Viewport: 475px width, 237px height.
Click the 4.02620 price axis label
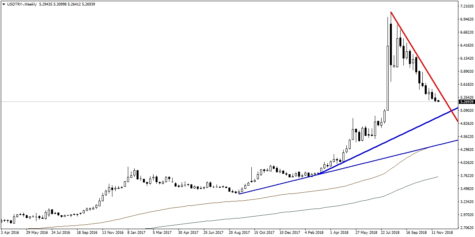point(467,163)
